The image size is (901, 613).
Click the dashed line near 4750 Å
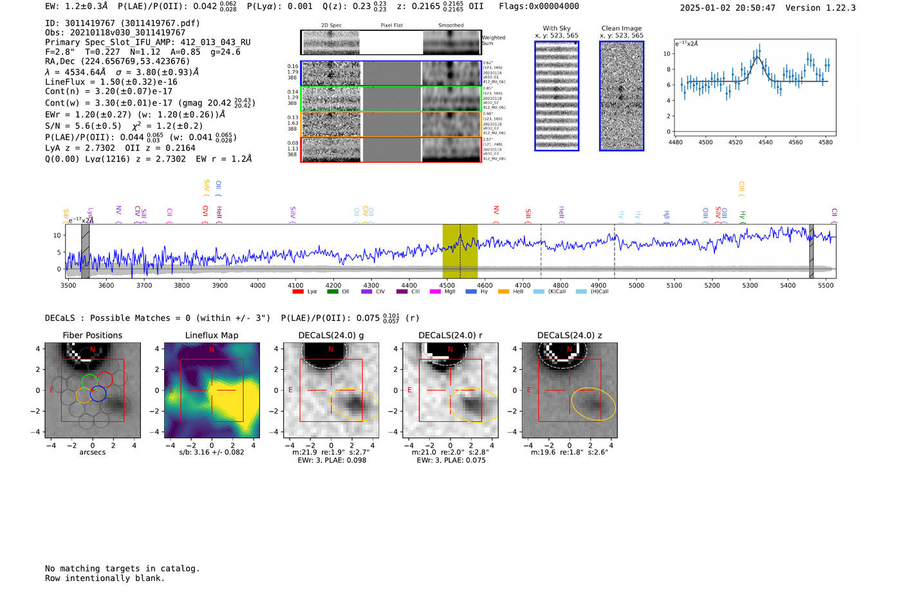pyautogui.click(x=541, y=252)
